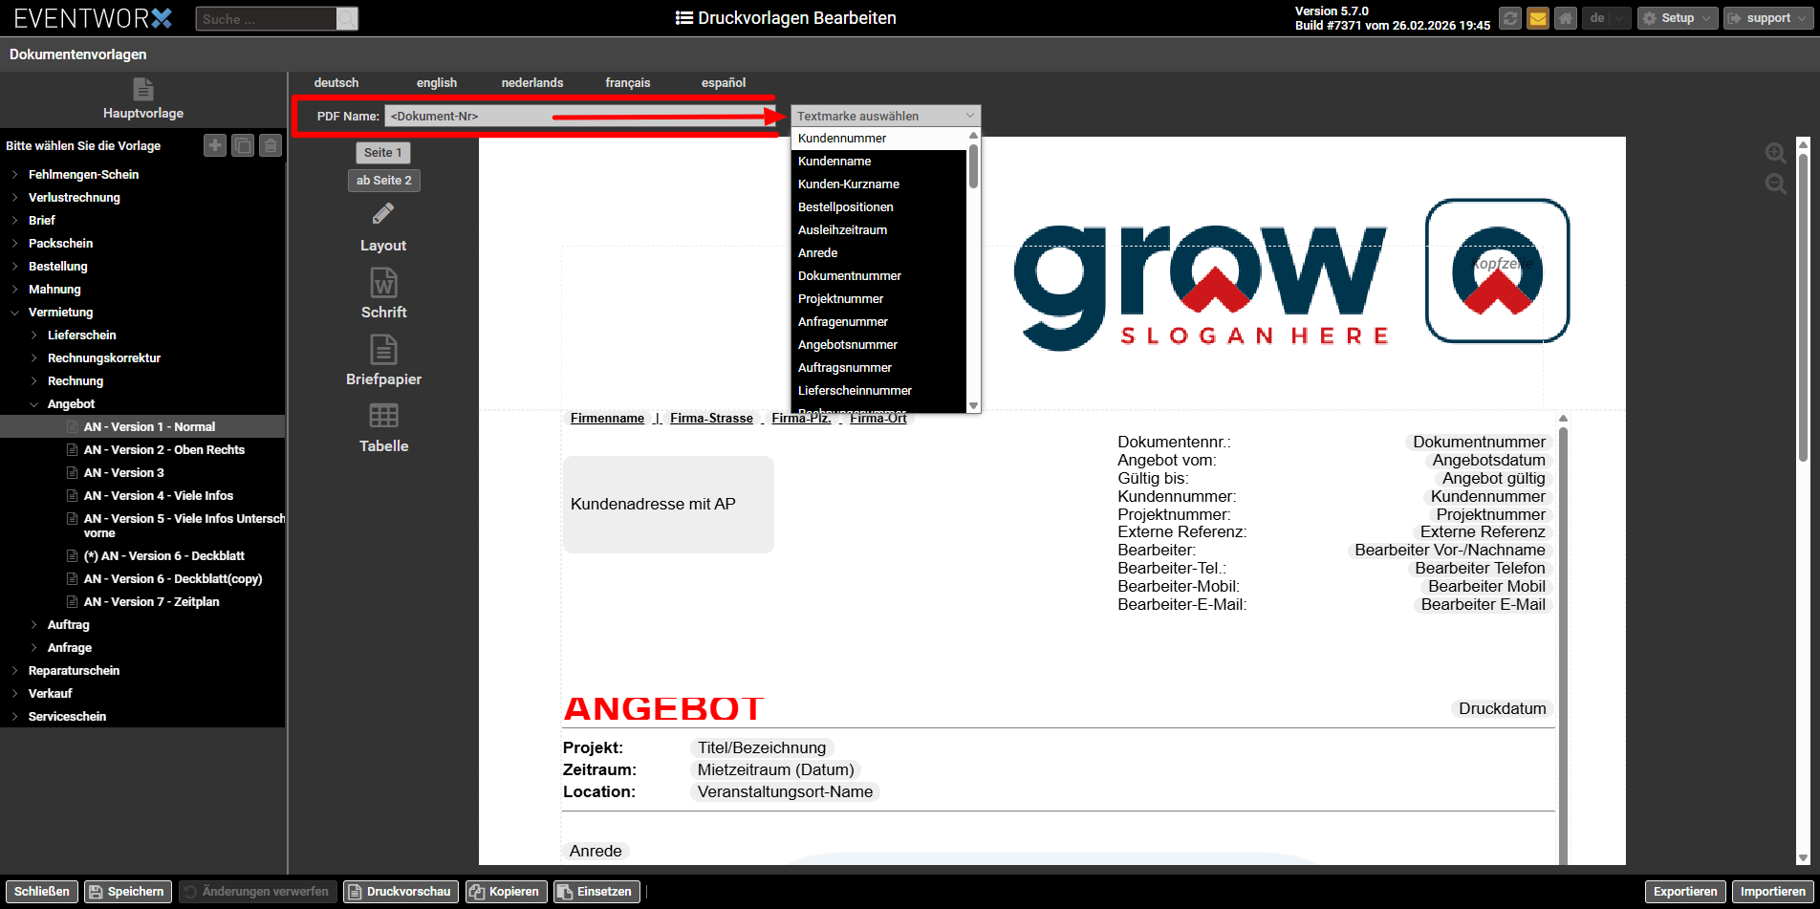Switch to the english language tab

point(436,83)
